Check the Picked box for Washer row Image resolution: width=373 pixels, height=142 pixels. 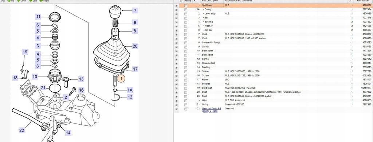[x=186, y=26]
